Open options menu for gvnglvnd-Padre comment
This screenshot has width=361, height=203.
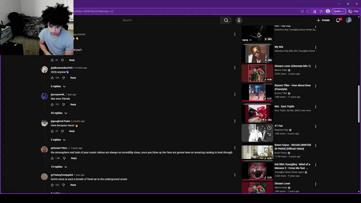pyautogui.click(x=235, y=121)
